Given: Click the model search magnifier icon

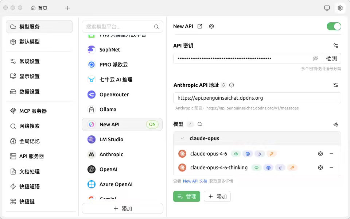Looking at the screenshot, I should click(200, 124).
